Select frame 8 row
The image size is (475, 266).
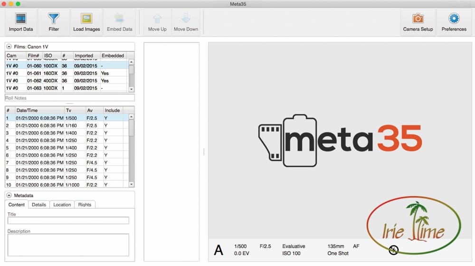click(66, 170)
